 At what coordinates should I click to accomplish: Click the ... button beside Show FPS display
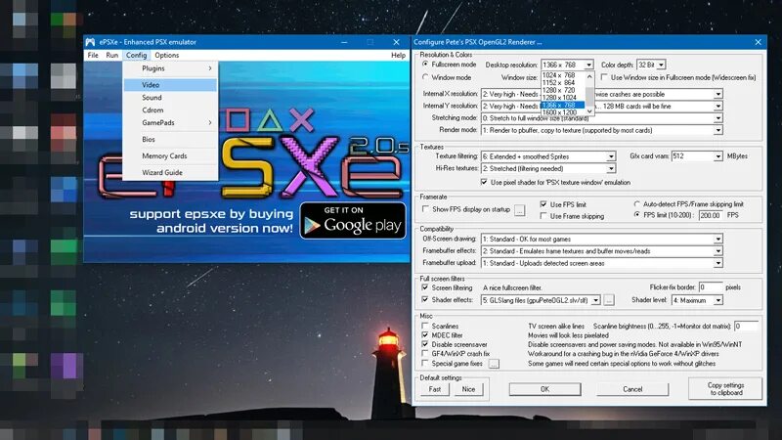[520, 210]
